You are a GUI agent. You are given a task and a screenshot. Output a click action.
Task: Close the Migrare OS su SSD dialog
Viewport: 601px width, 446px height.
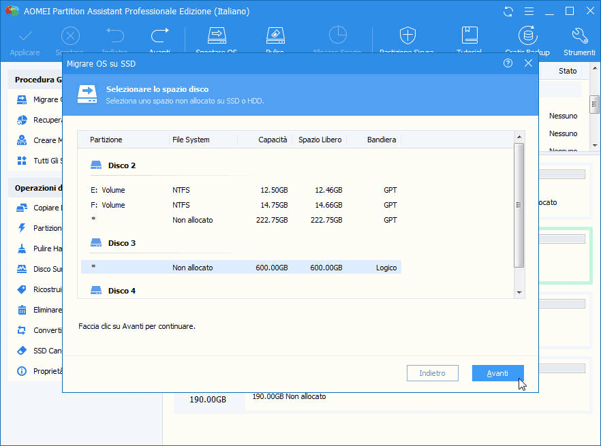pyautogui.click(x=528, y=63)
